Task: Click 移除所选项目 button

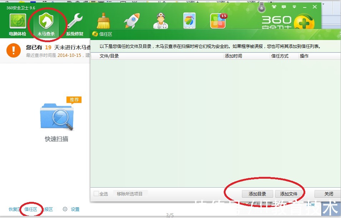Action: [130, 194]
